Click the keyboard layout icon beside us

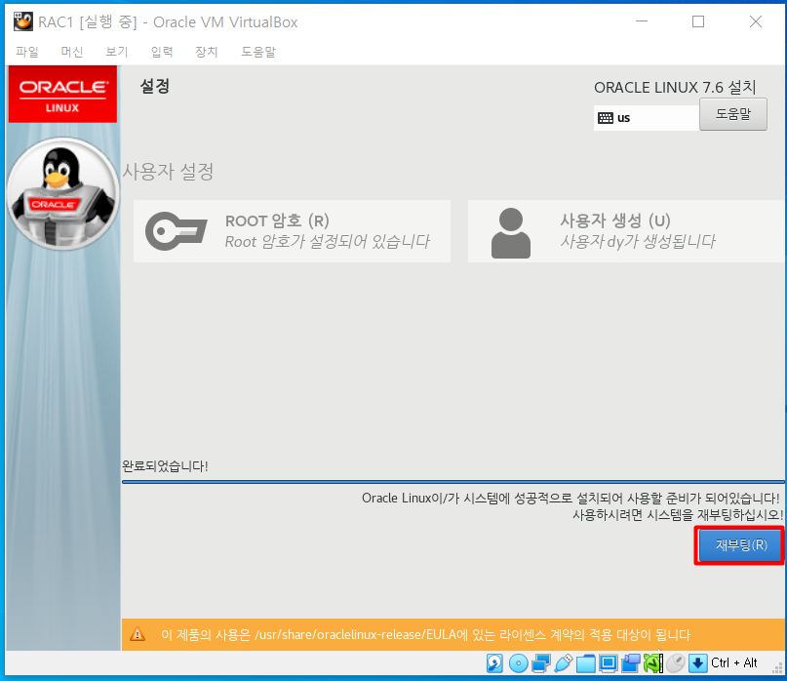click(x=606, y=118)
